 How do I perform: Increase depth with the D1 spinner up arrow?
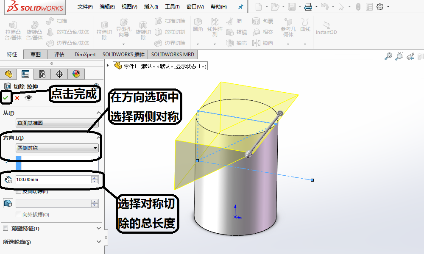pos(95,178)
